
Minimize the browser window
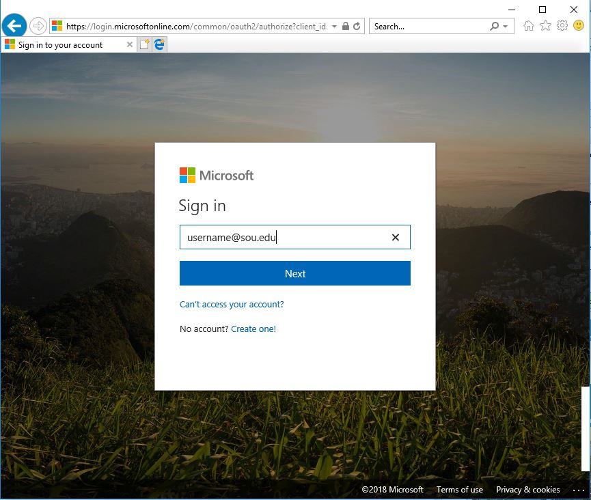coord(512,10)
